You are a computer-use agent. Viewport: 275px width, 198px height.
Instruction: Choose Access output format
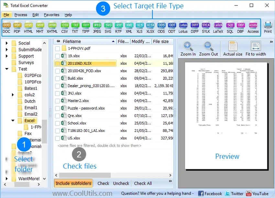[x=253, y=28]
